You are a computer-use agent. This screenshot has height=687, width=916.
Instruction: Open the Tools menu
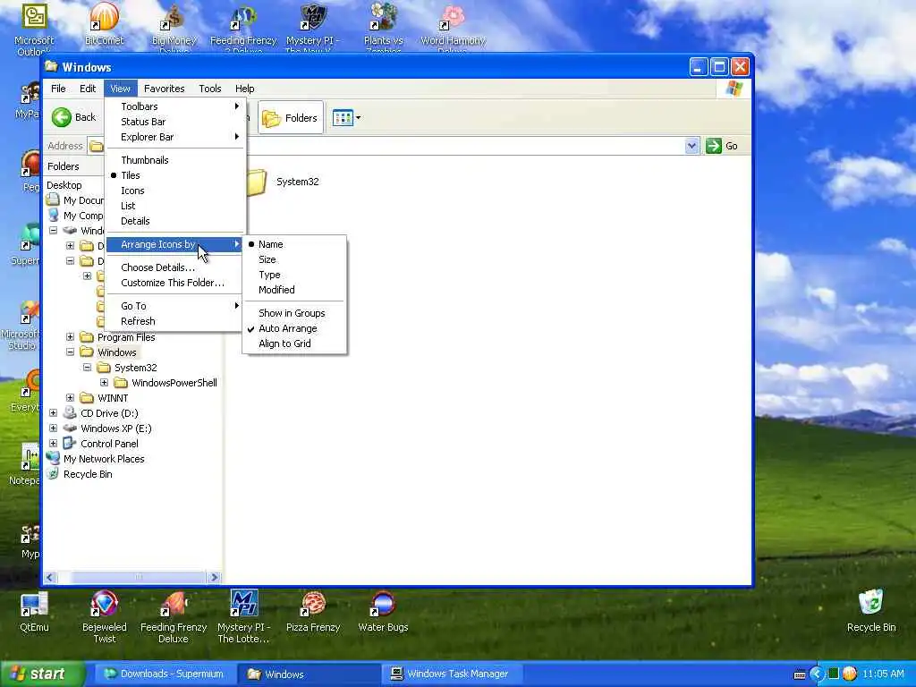tap(209, 89)
